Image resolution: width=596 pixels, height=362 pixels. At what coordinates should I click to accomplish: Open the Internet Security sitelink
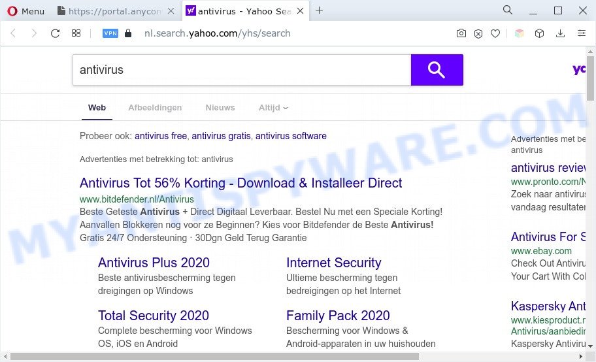coord(334,263)
